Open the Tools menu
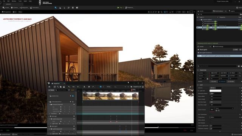The image size is (242, 136). coord(20,1)
